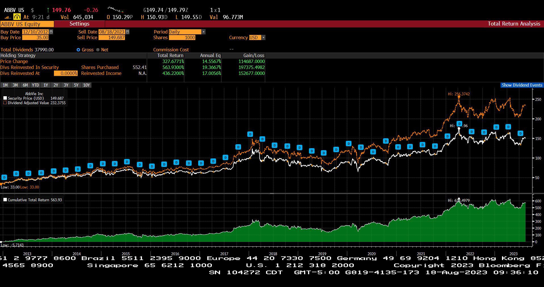
Task: Set chart range to 3Y
Action: [x=66, y=85]
